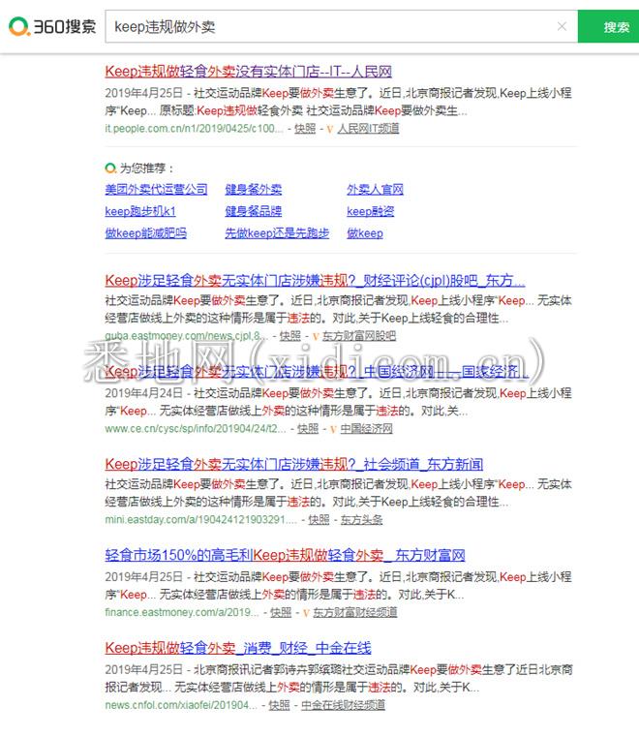
Task: Click verified V icon beside 人民网IT频道
Action: coord(330,129)
